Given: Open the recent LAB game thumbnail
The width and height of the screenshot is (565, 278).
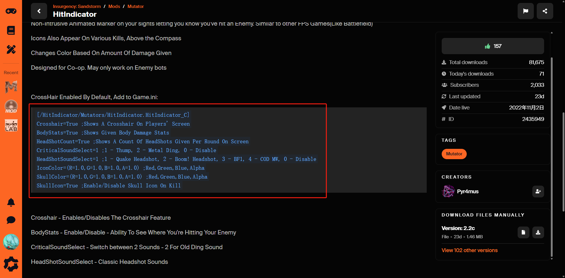Looking at the screenshot, I should coord(11,126).
